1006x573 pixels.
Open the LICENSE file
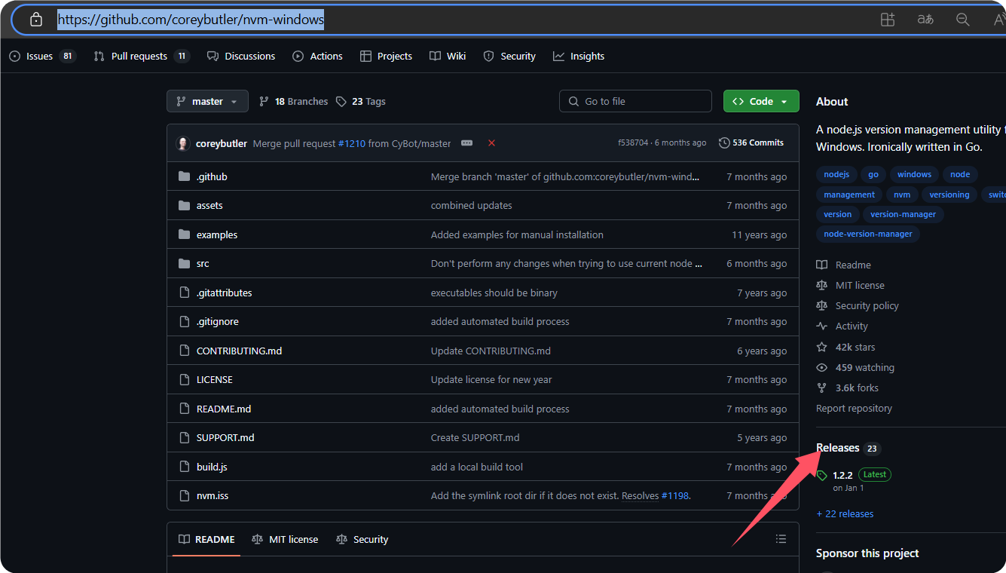pos(215,379)
